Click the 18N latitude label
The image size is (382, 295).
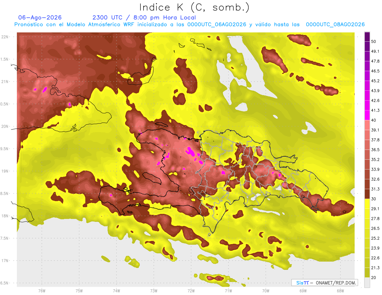point(5,216)
